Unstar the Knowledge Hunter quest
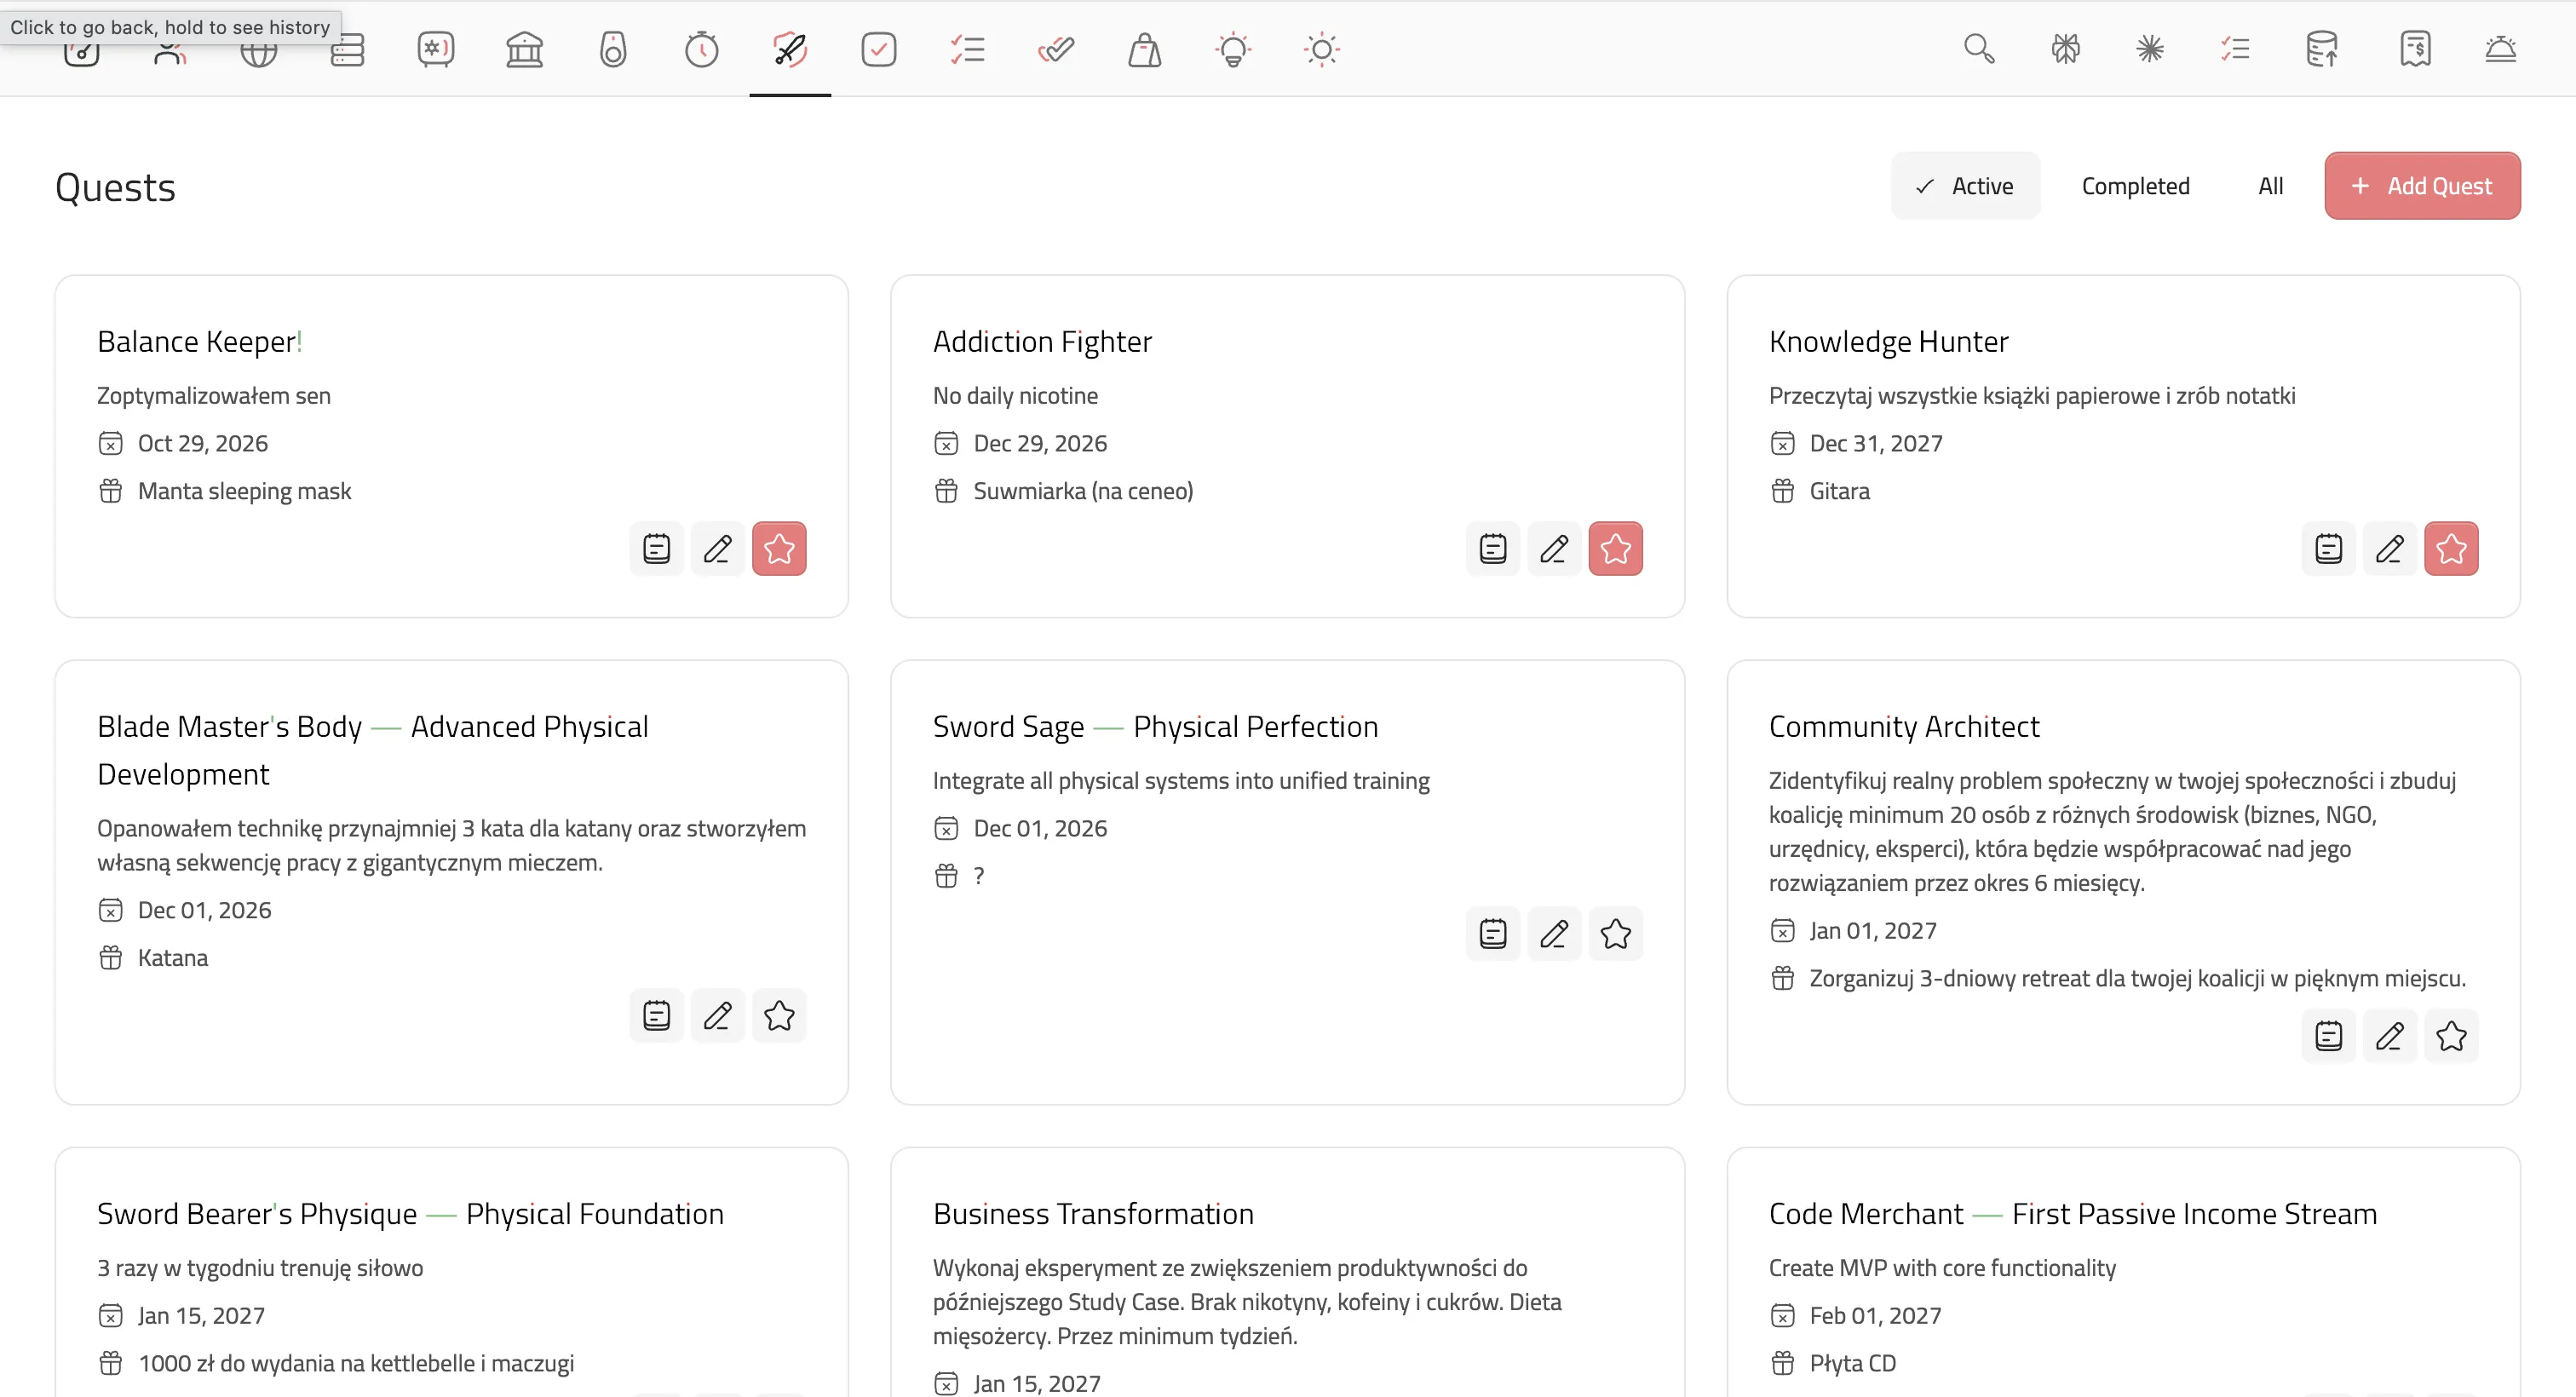 coord(2451,548)
